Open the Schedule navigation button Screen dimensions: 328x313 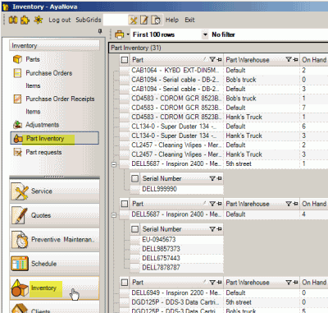pos(55,264)
